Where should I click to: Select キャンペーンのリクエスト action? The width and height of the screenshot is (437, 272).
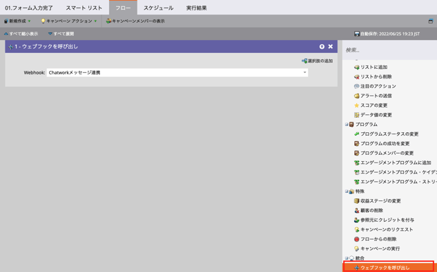383,230
